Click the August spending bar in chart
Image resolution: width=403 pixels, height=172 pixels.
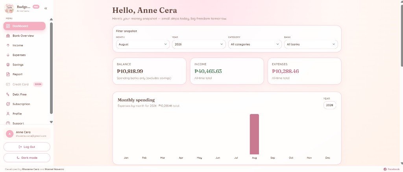pyautogui.click(x=254, y=134)
